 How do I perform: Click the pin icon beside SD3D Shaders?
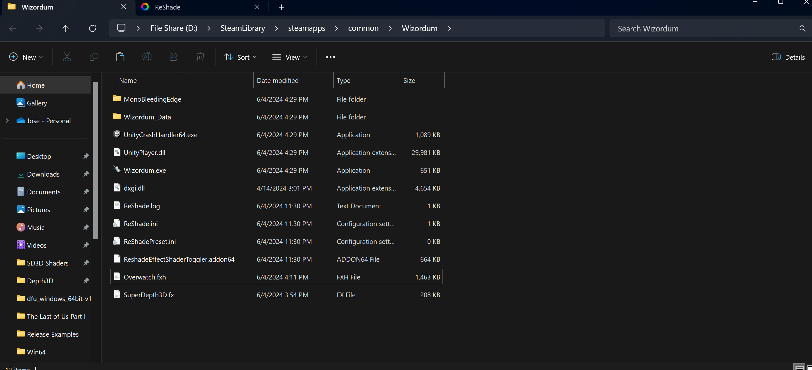coord(86,263)
